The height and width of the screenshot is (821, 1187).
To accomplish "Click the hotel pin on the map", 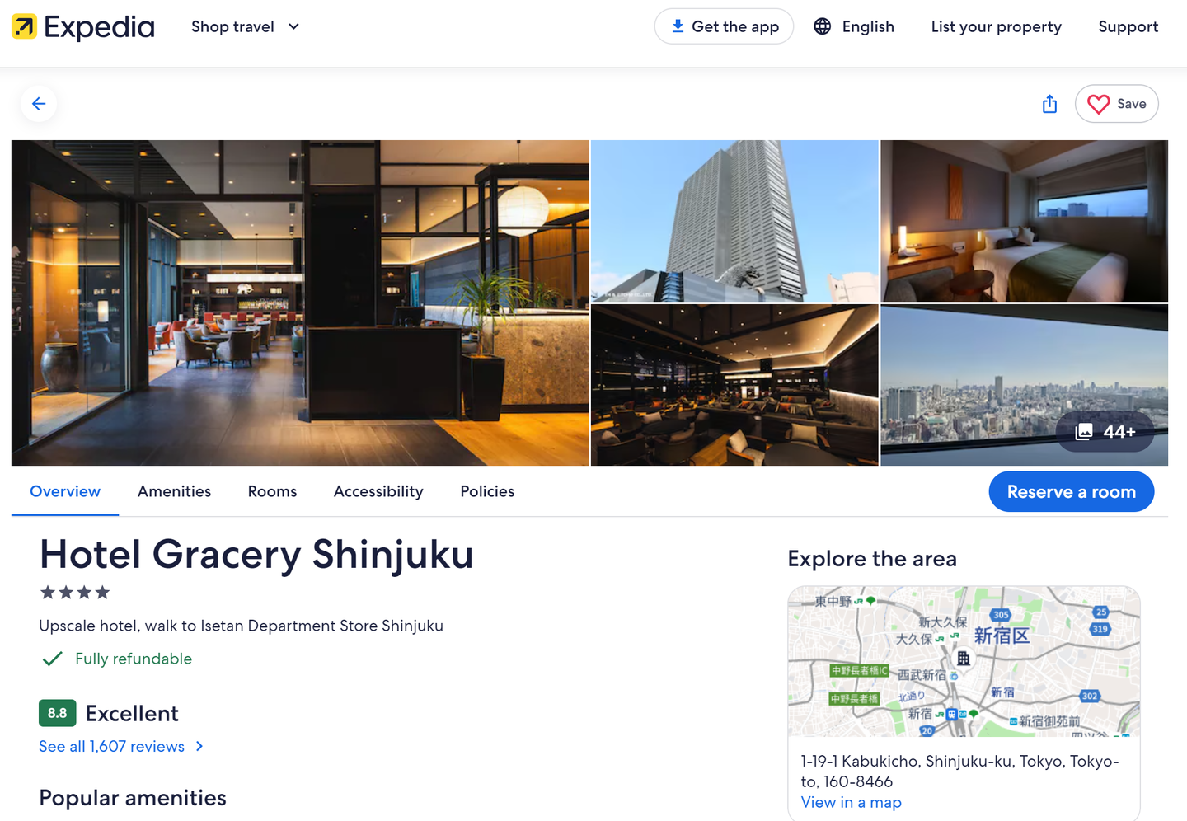I will pyautogui.click(x=963, y=659).
